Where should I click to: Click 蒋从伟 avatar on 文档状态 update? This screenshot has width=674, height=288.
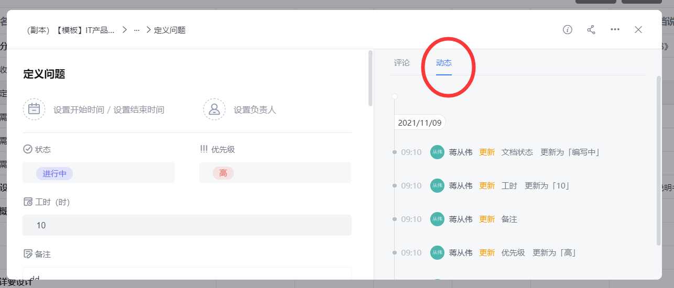(437, 152)
